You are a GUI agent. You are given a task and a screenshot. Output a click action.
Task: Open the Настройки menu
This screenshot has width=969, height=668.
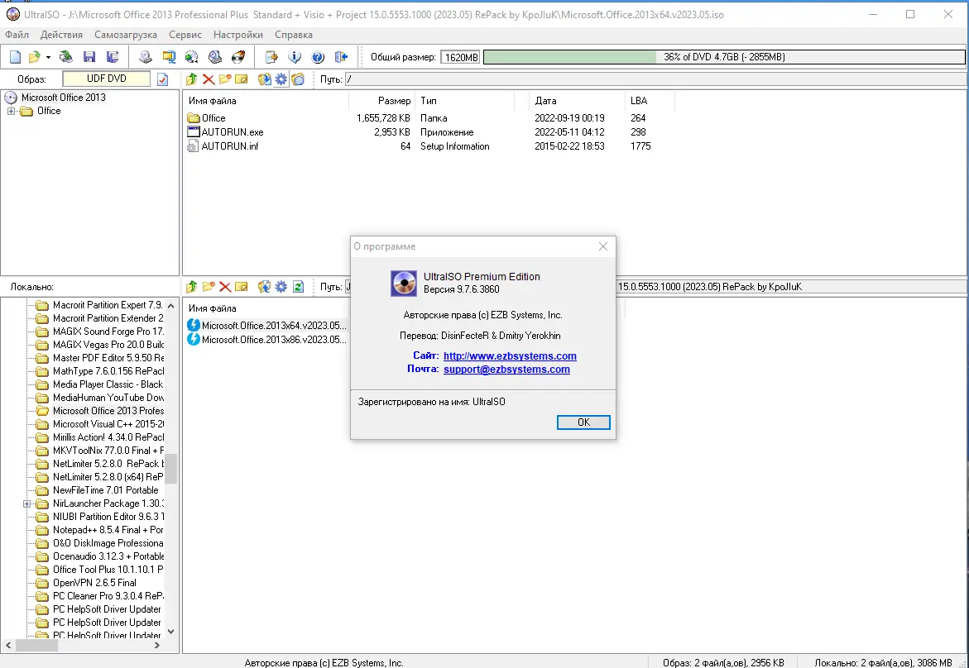click(x=237, y=35)
